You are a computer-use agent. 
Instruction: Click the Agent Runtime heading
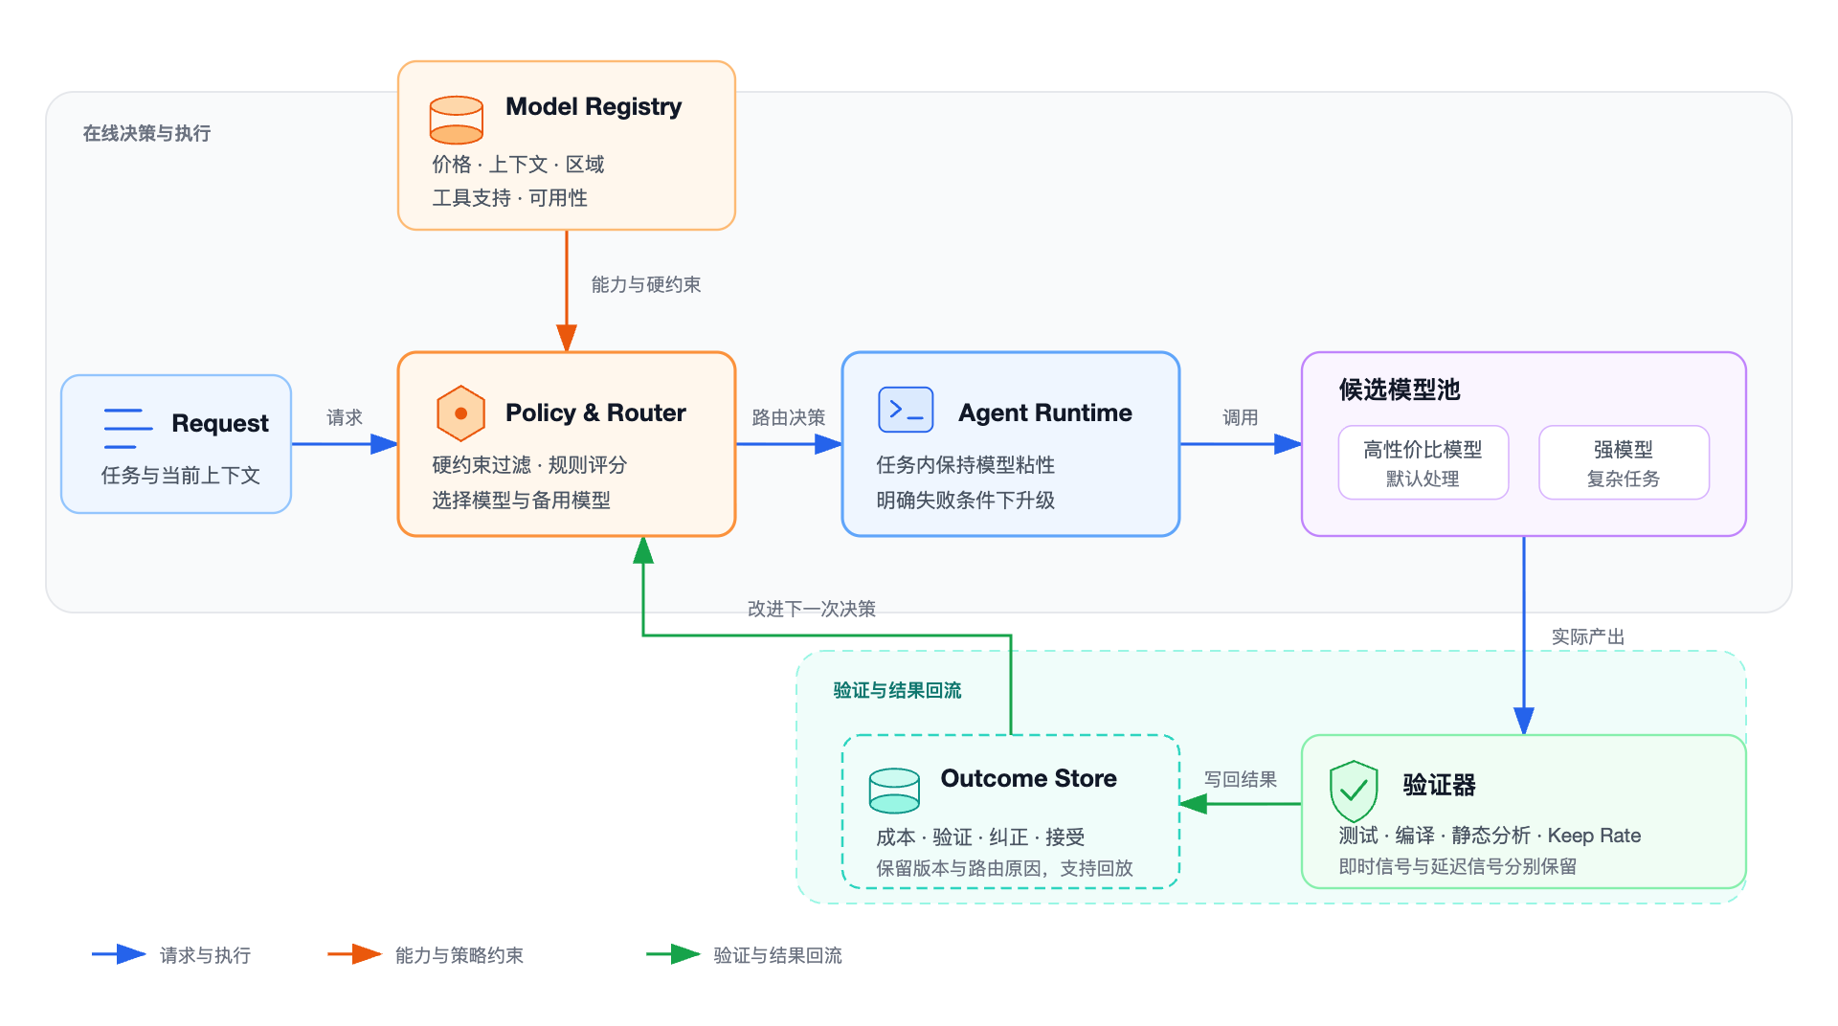[x=1045, y=413]
